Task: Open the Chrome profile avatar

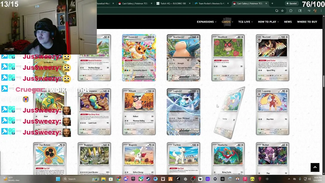Action: pos(315,11)
